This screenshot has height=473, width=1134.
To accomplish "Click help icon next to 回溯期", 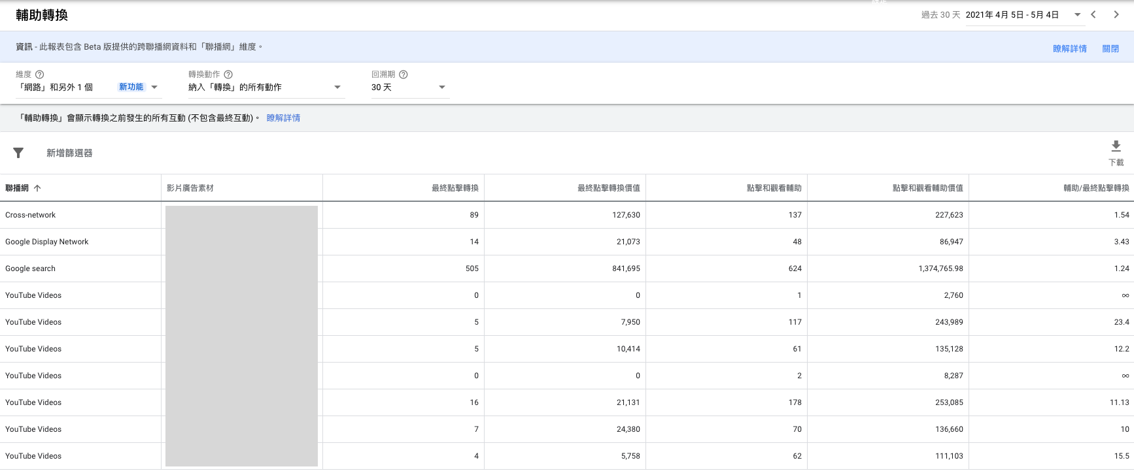I will 404,74.
